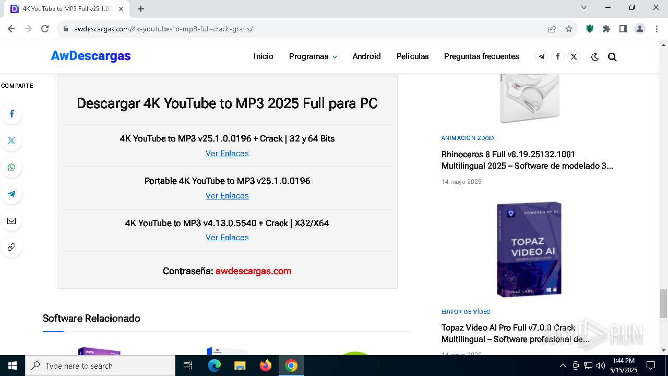The height and width of the screenshot is (376, 668).
Task: Click the EDITOR DE VÍDEO category label
Action: tap(466, 312)
